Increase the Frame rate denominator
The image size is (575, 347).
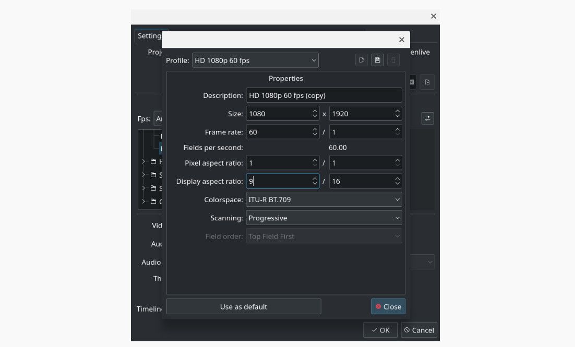tap(398, 129)
